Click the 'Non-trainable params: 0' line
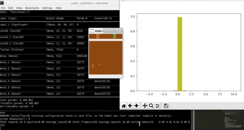This screenshot has height=130, width=244. (x=16, y=106)
